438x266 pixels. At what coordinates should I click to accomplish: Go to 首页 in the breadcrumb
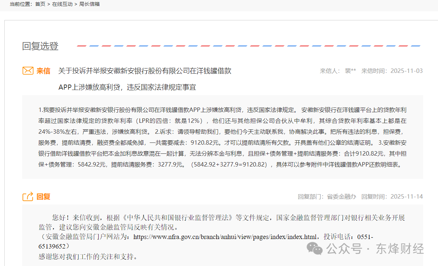coord(40,4)
